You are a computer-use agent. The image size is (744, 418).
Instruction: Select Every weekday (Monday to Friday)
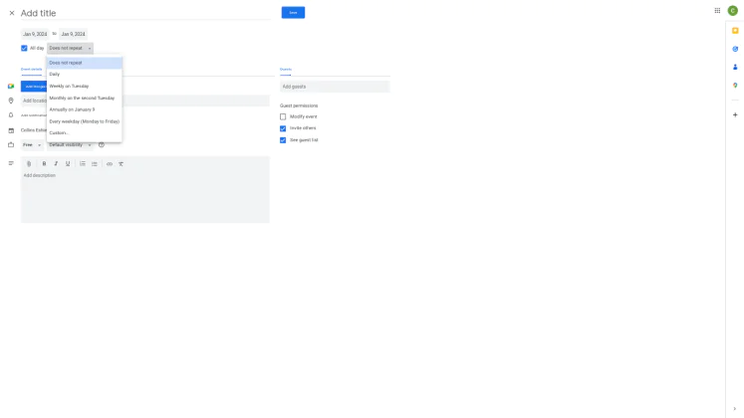[x=84, y=121]
